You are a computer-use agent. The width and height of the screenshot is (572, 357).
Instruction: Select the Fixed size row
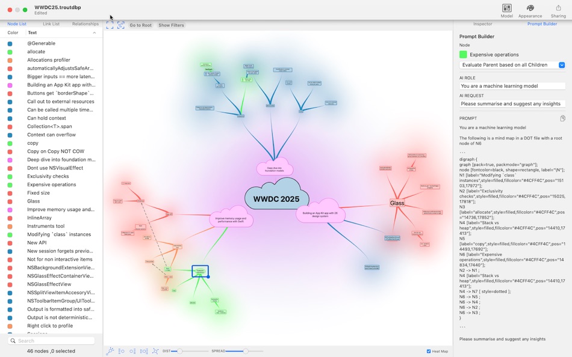pyautogui.click(x=51, y=193)
